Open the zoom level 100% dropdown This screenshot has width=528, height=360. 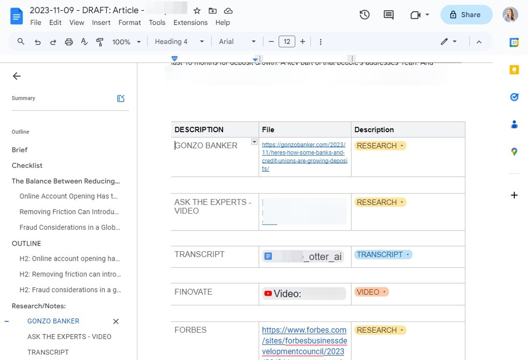coord(126,42)
